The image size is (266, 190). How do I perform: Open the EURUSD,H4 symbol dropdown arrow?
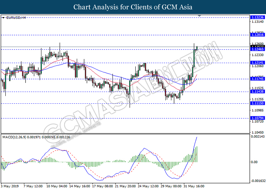tap(3, 17)
